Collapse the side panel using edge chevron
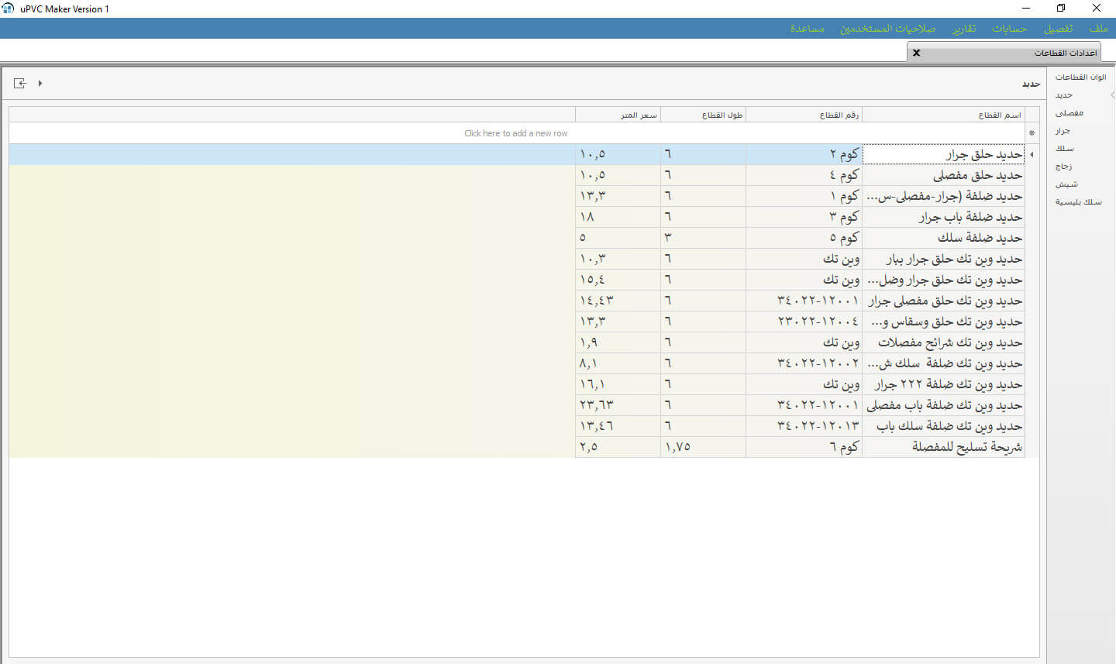 pos(1112,95)
